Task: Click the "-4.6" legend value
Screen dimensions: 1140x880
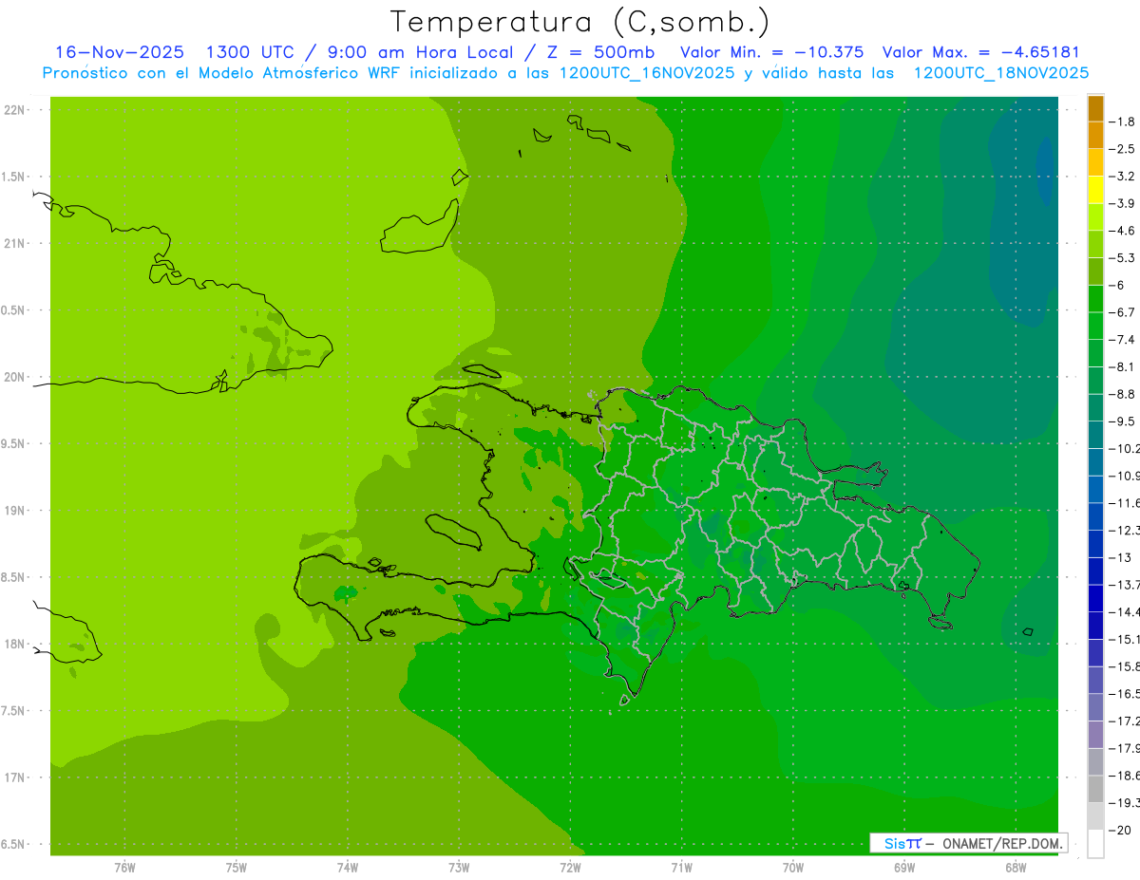Action: point(1124,231)
